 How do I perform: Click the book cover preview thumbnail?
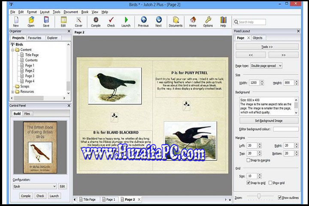(x=40, y=148)
